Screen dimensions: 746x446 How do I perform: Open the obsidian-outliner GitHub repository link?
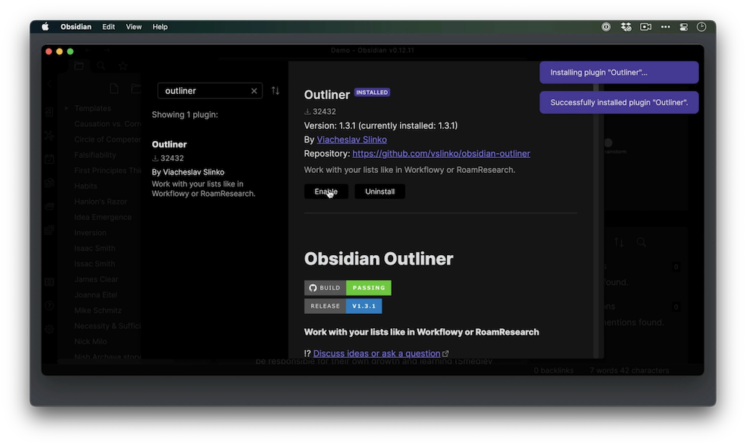[441, 154]
